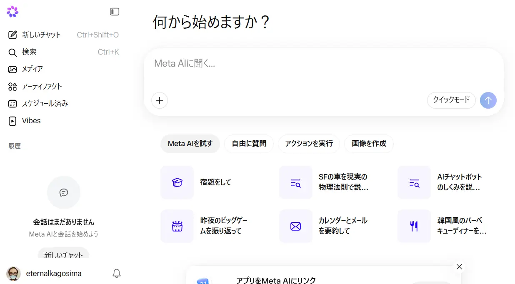515x284 pixels.
Task: Select the アクションを実行 tab
Action: coord(309,144)
